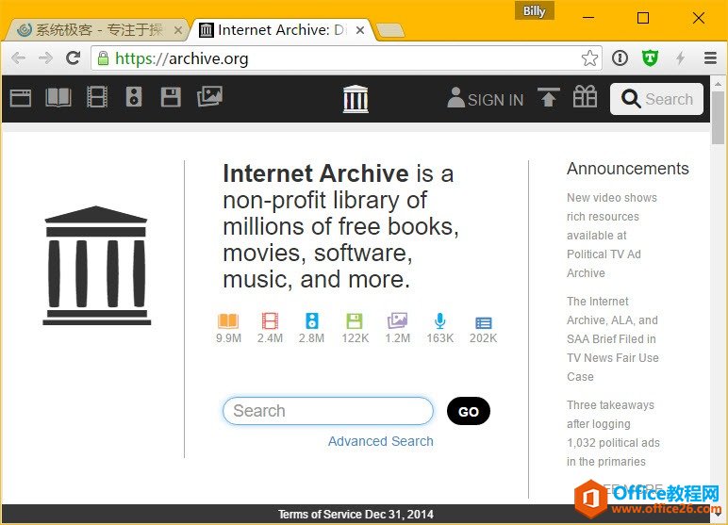Open the red film icon showing 2.4M
Screen dimensions: 728x525
pyautogui.click(x=270, y=321)
